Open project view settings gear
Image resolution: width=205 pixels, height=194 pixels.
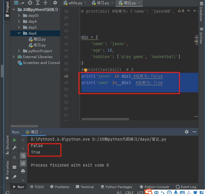point(55,3)
